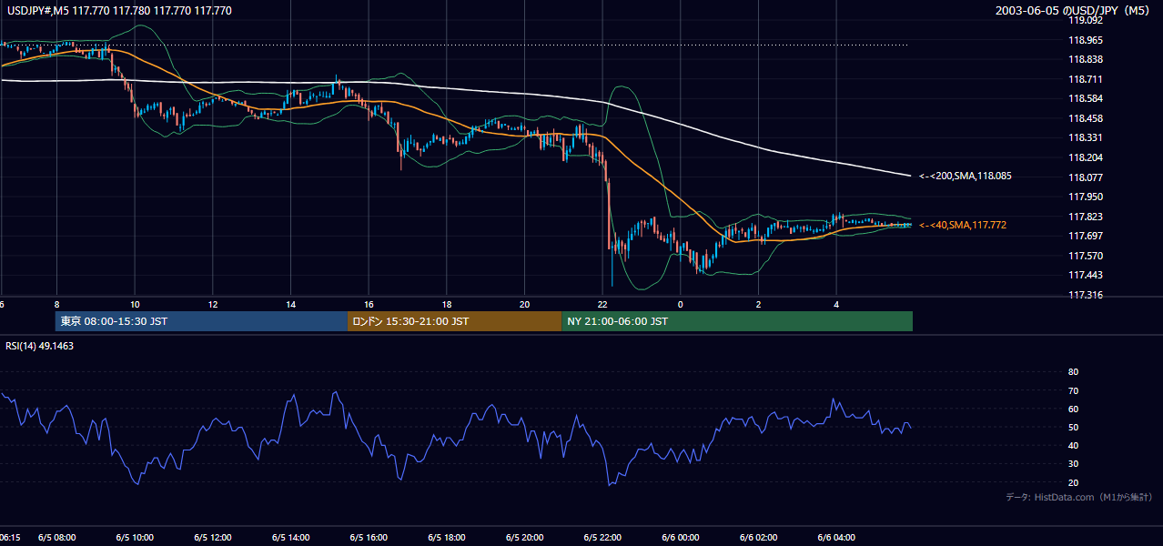This screenshot has height=546, width=1163.
Task: Click the 6/6 02:00 time axis label
Action: (759, 538)
